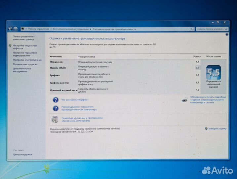This screenshot has height=179, width=237.
Task: Click the search magnifier icon
Action: [226, 29]
